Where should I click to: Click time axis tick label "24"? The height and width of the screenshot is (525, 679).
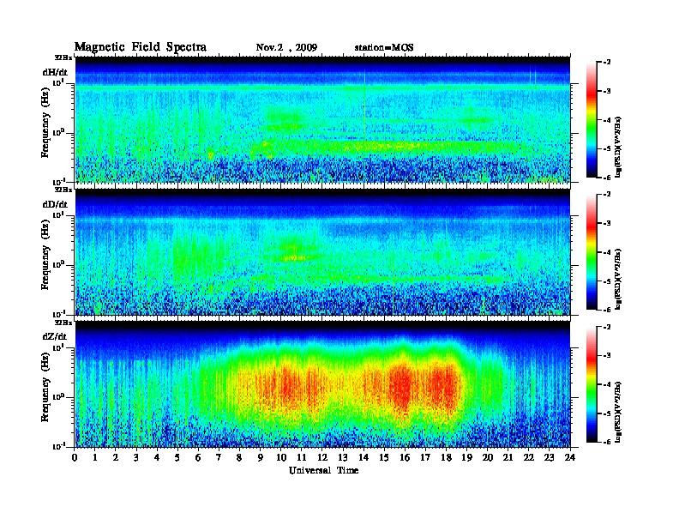tap(570, 457)
